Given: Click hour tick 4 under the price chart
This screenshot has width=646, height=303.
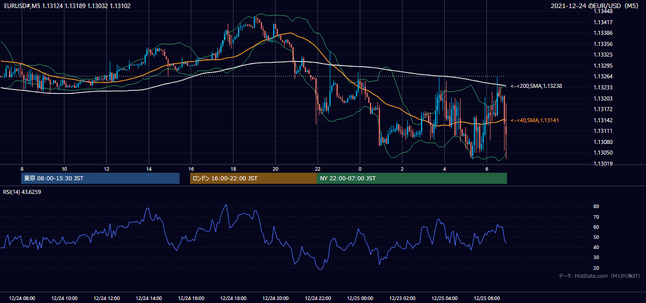Looking at the screenshot, I should click(444, 169).
